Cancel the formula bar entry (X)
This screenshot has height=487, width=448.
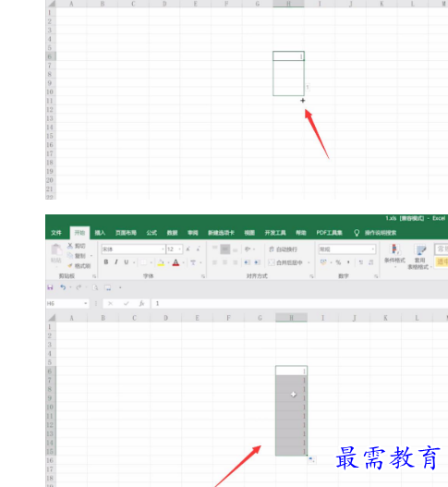[111, 303]
